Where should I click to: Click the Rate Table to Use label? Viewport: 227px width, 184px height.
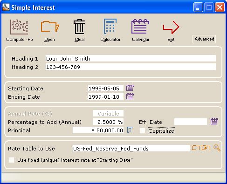(31, 149)
